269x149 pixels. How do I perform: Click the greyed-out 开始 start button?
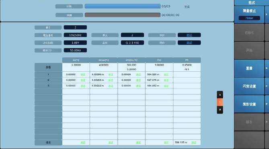249,50
